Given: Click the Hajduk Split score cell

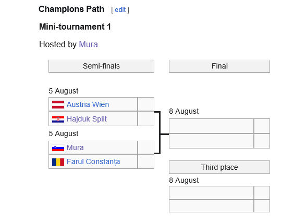Looking at the screenshot, I should pyautogui.click(x=146, y=118).
